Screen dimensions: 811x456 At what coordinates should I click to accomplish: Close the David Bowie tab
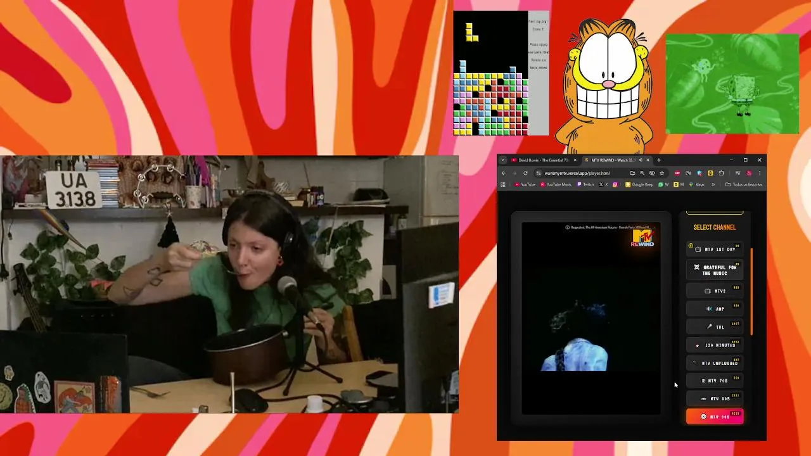[575, 160]
